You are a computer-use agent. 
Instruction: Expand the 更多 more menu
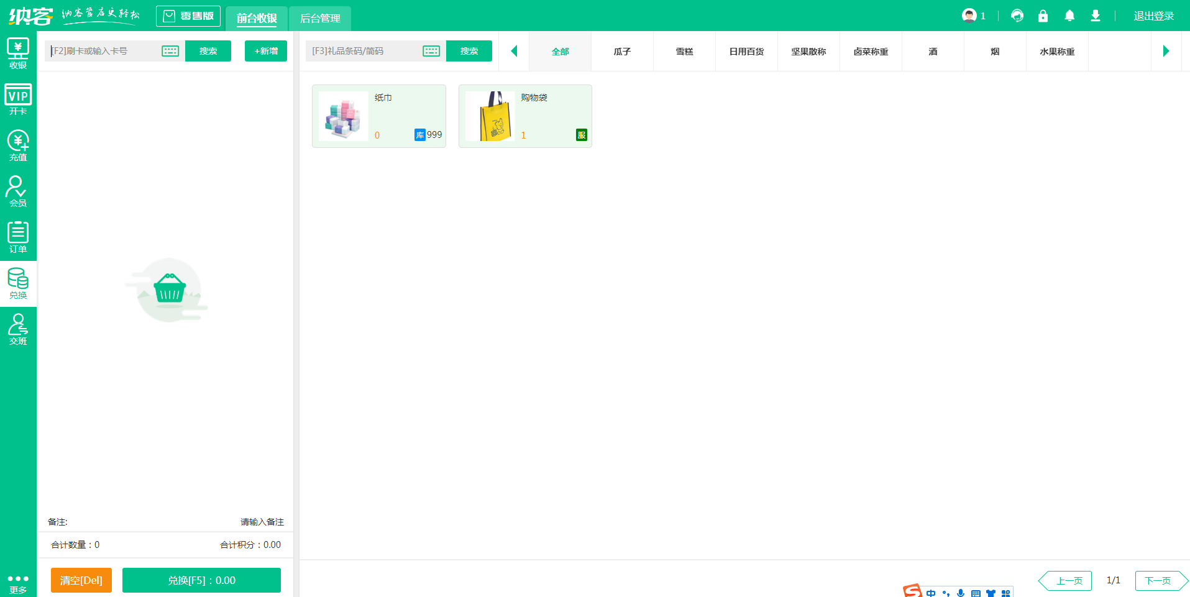click(18, 583)
